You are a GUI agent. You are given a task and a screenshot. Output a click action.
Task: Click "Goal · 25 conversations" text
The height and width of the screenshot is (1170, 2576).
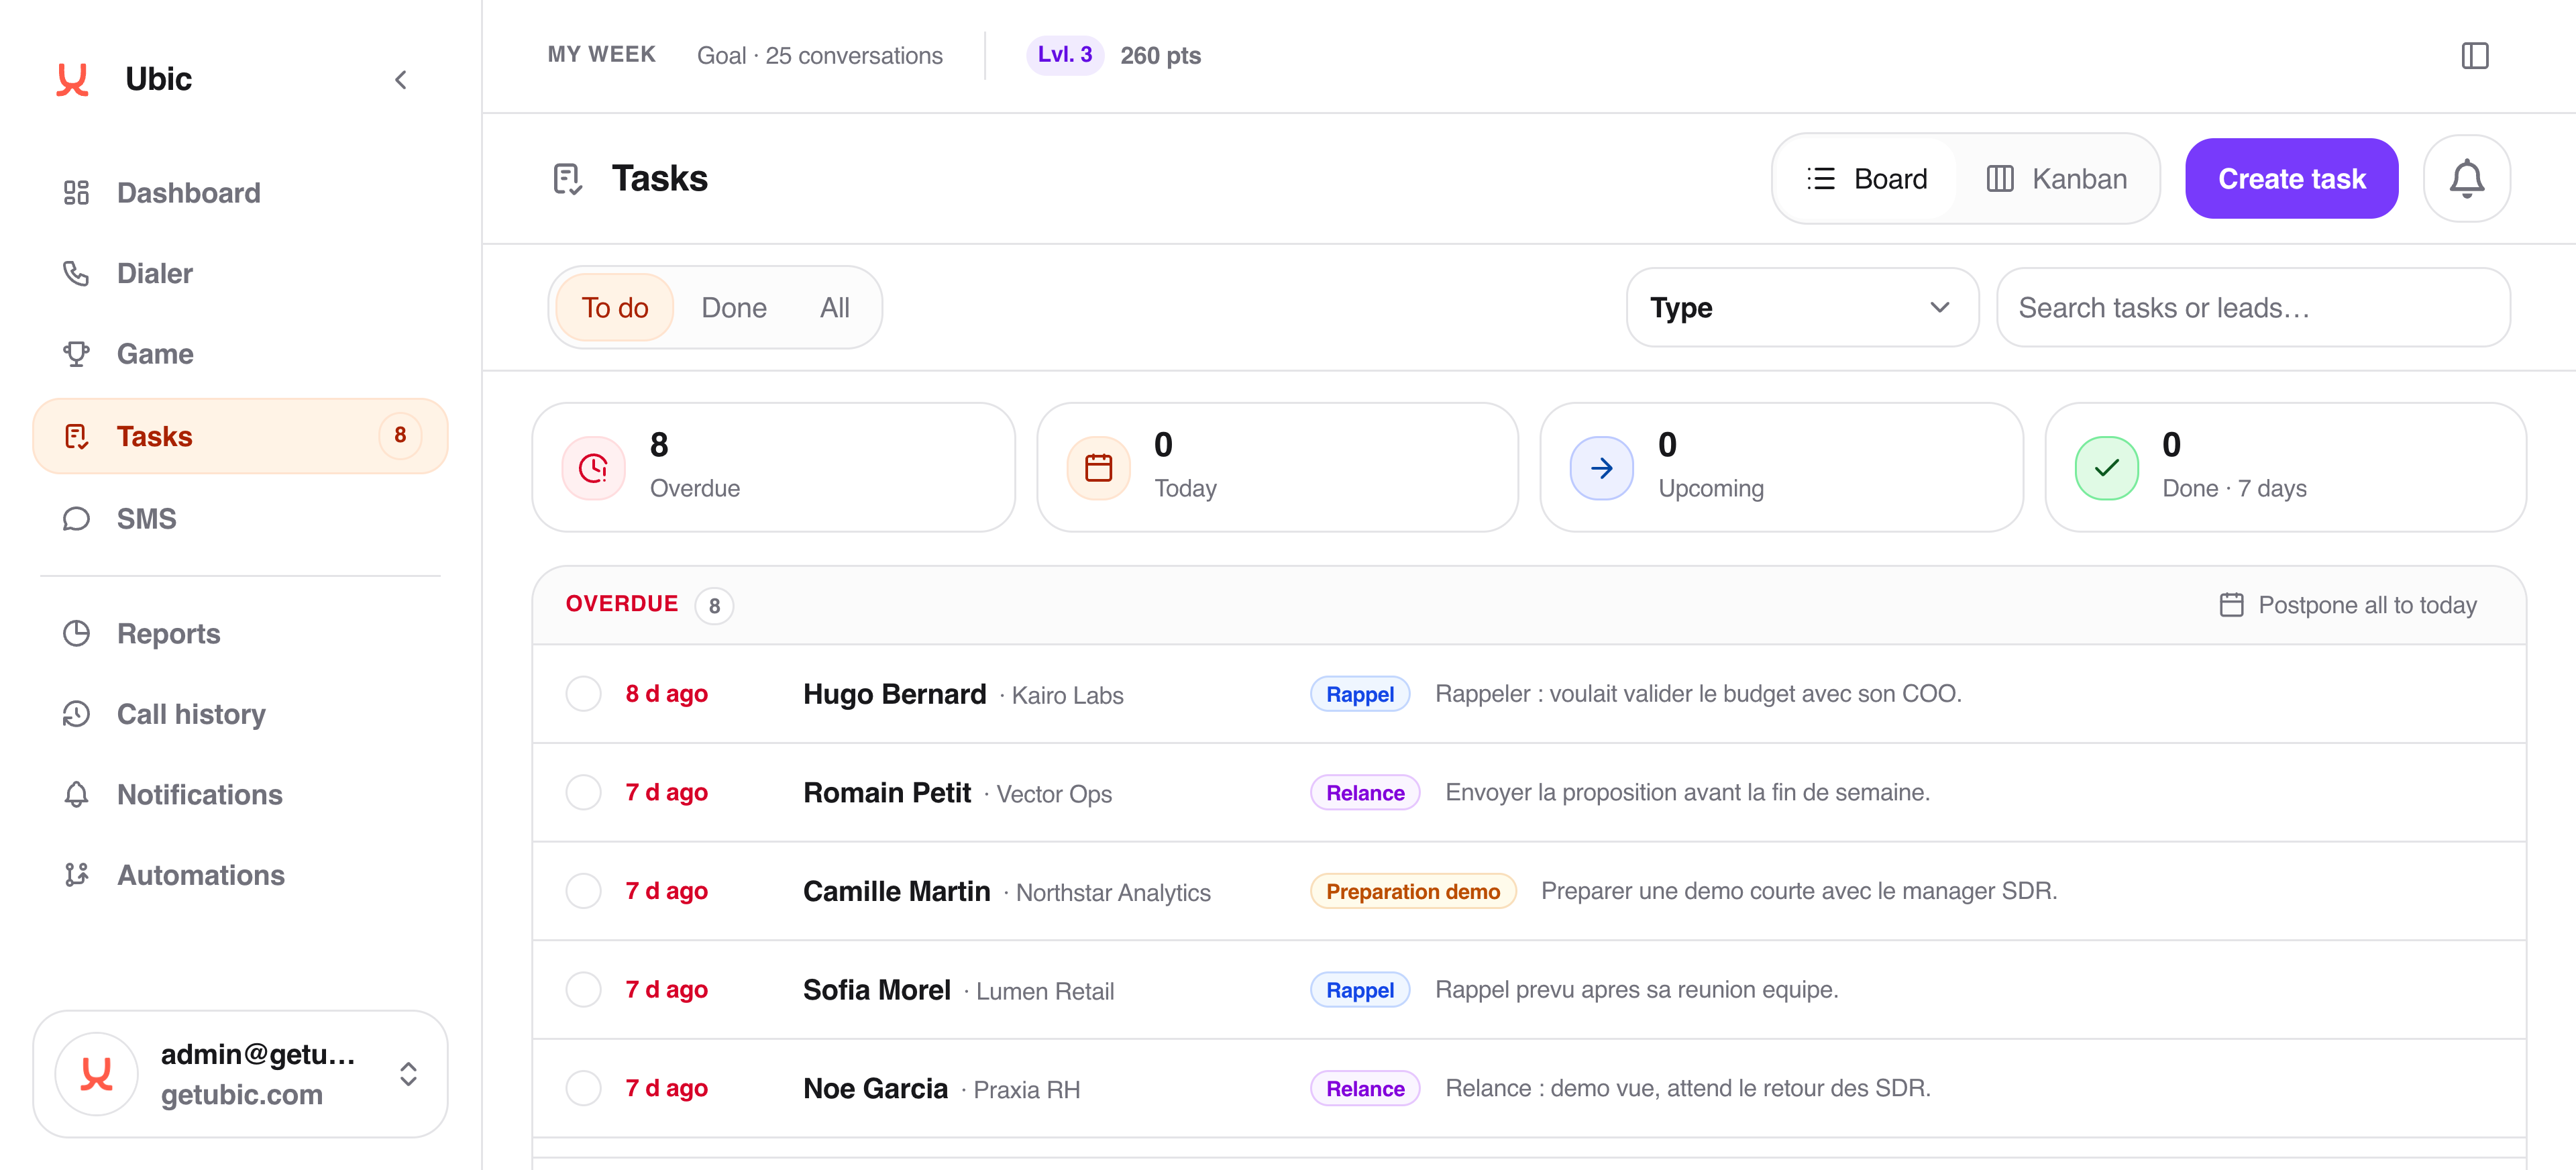[819, 55]
